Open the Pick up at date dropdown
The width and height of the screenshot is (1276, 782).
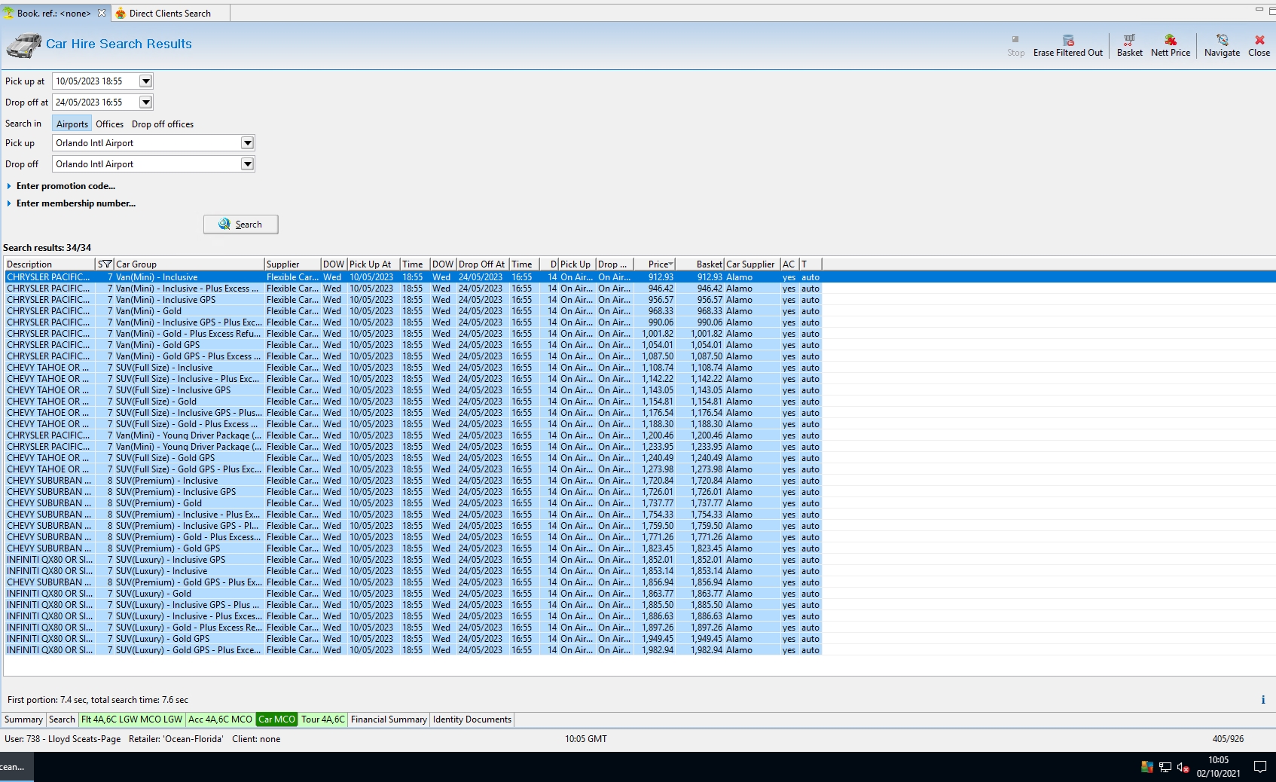point(146,81)
